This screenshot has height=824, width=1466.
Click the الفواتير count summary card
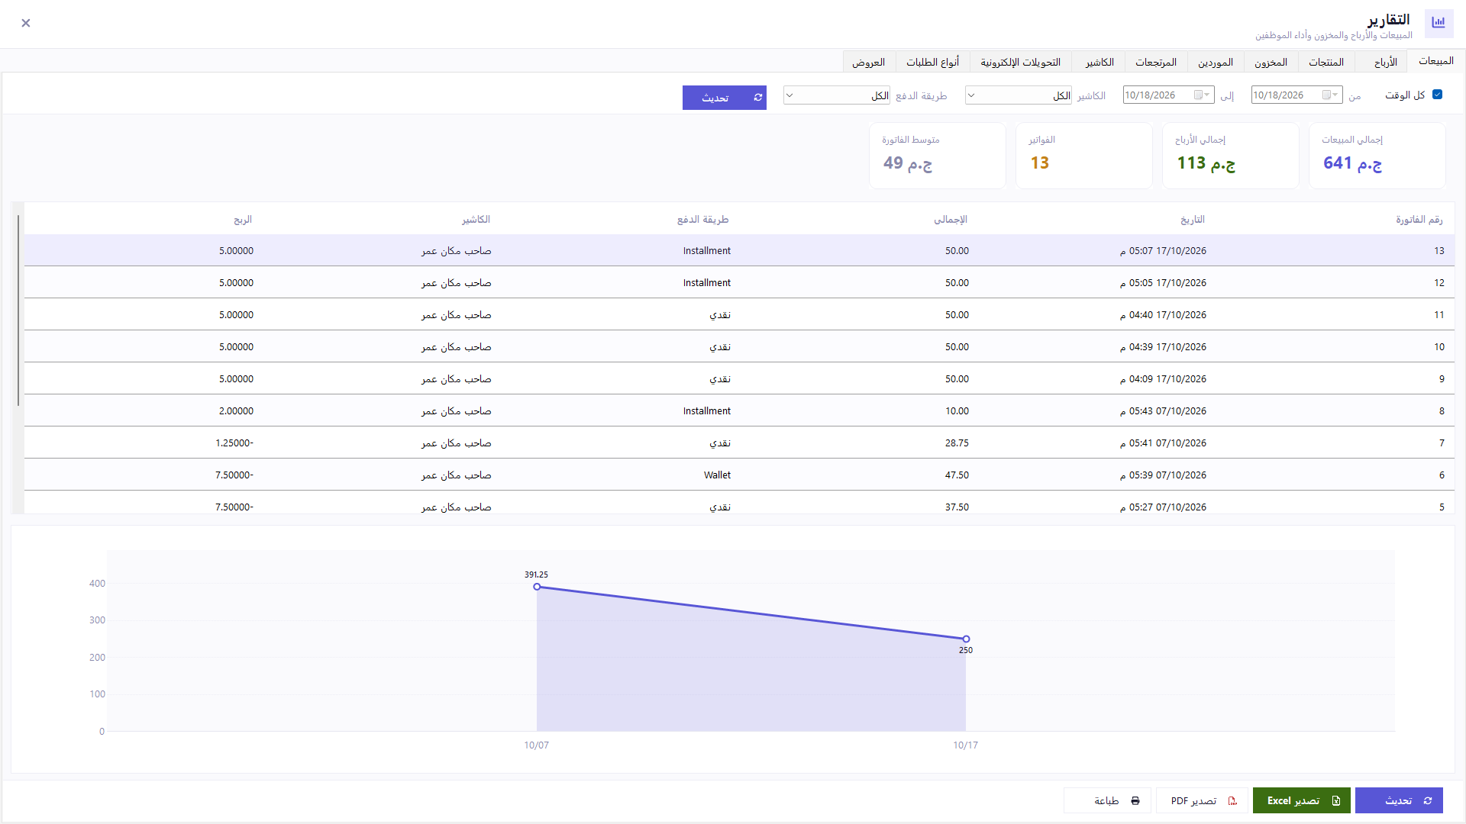(x=1084, y=156)
